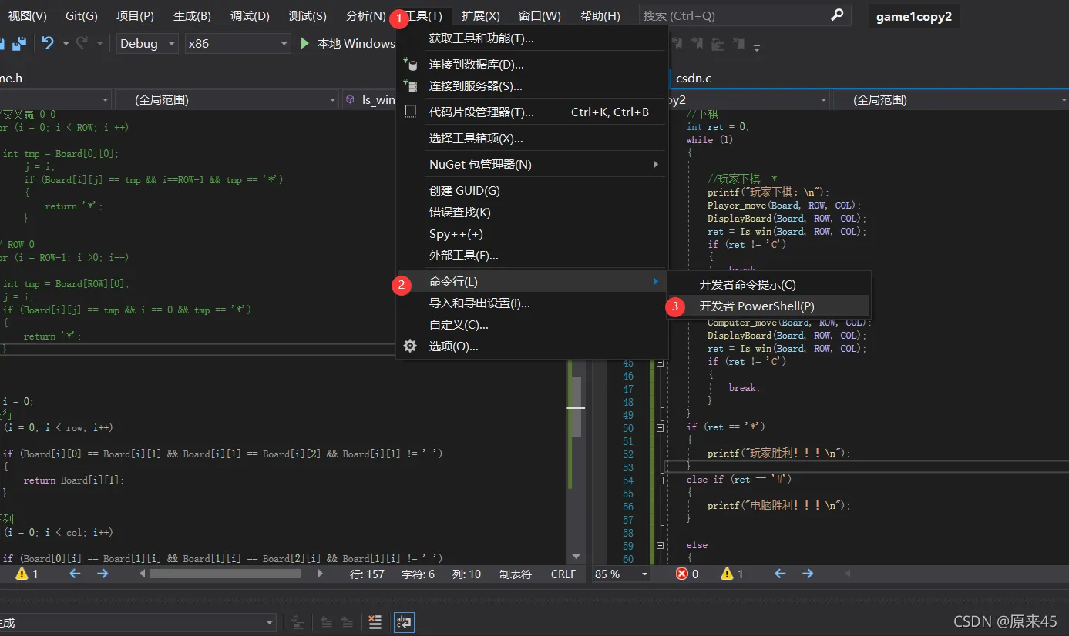Choose 获取工具和功能(T)... menu entry
Image resolution: width=1069 pixels, height=636 pixels.
tap(531, 38)
